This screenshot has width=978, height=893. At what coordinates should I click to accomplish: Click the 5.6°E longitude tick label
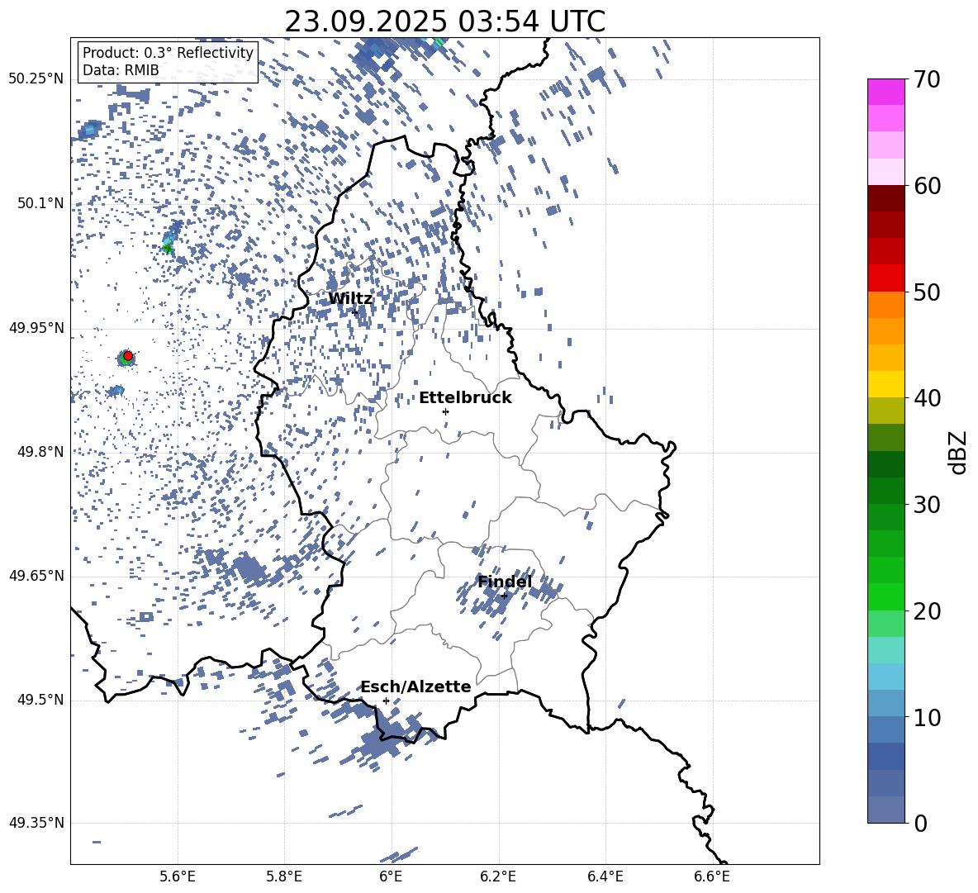pos(178,876)
